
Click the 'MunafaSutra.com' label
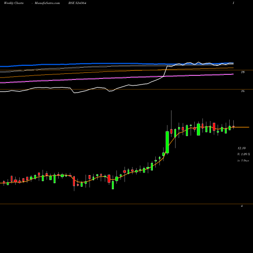pos(47,3)
